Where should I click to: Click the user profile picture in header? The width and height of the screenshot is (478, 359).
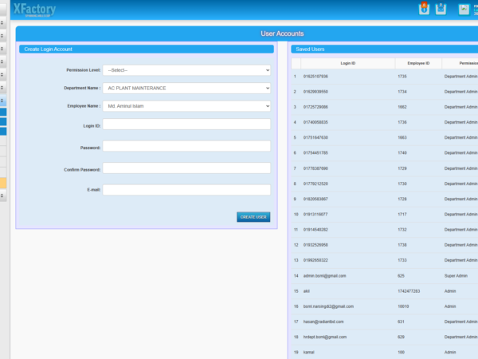pos(464,9)
